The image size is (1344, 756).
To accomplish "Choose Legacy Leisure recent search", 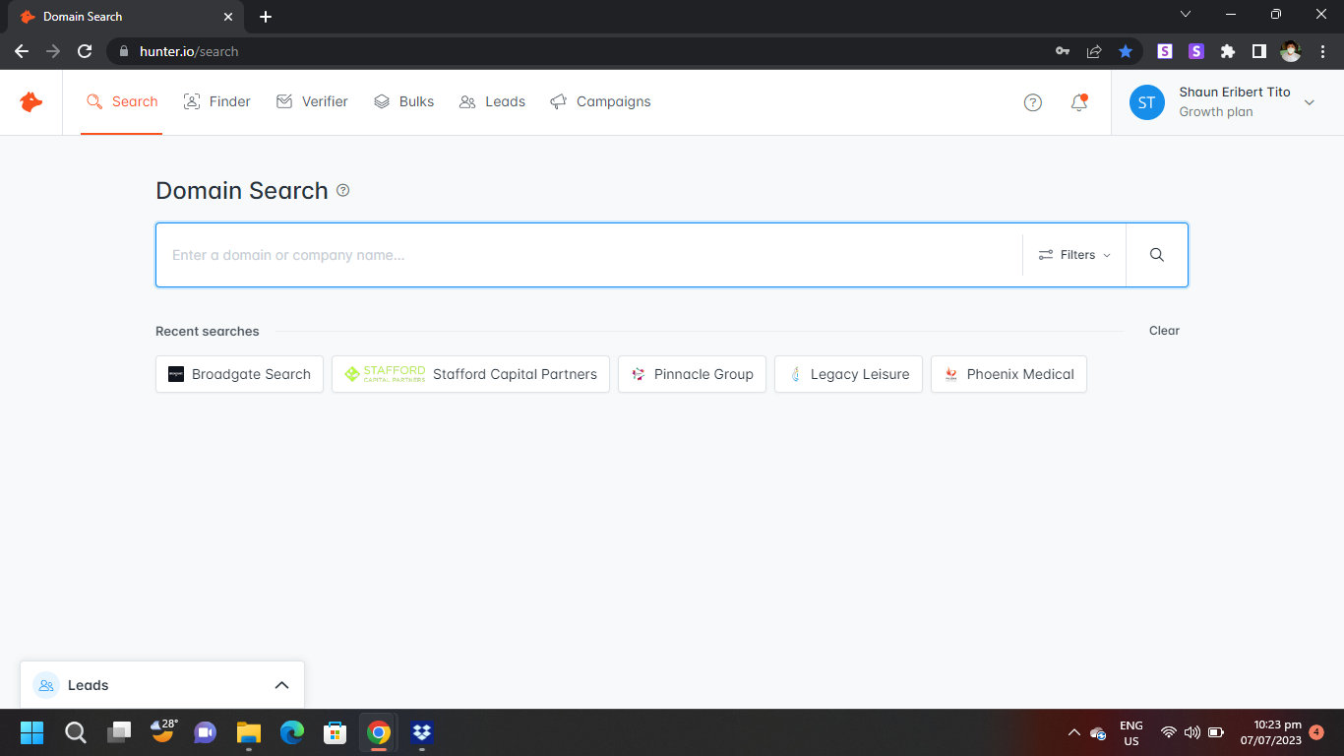I will click(x=848, y=374).
